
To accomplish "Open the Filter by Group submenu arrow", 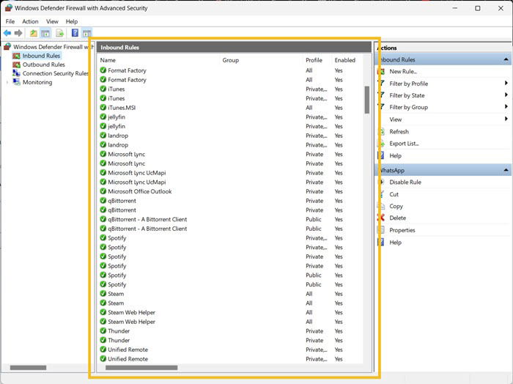I will (506, 107).
